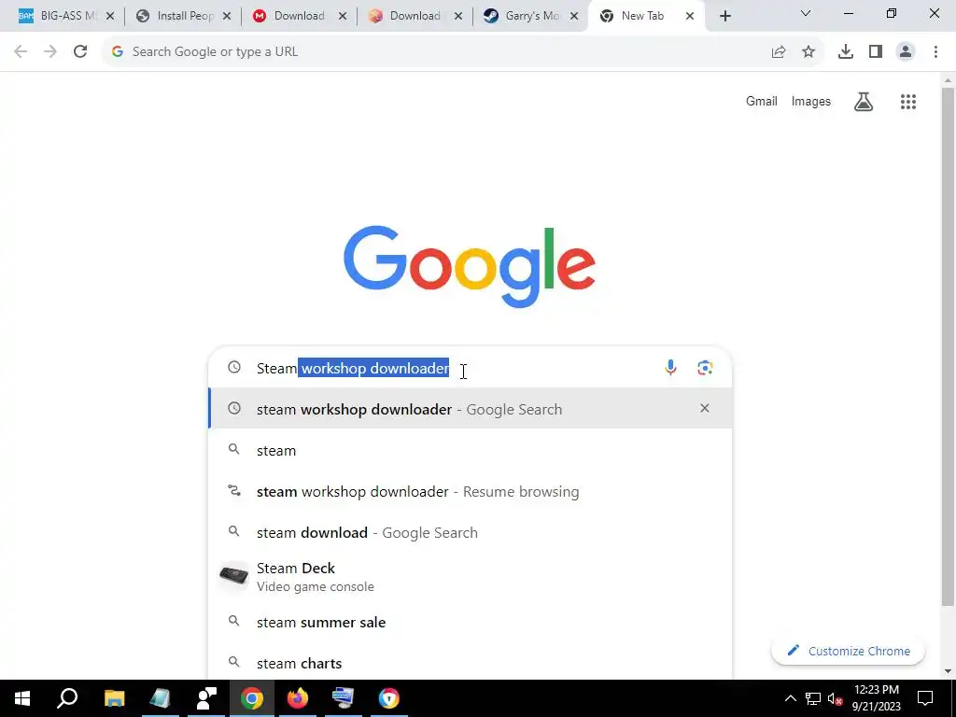
Task: Select the Steam Deck video game console suggestion
Action: click(471, 577)
